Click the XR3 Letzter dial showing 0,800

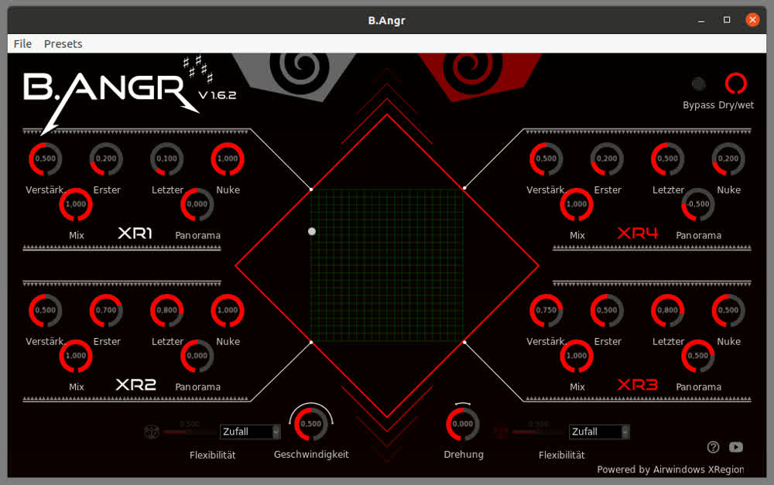click(x=667, y=310)
